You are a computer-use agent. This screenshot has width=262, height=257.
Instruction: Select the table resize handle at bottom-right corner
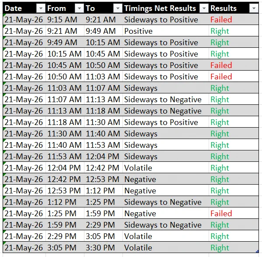(257, 251)
